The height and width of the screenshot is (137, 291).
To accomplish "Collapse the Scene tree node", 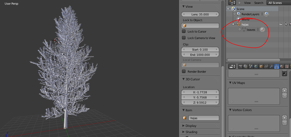I will point(228,9).
